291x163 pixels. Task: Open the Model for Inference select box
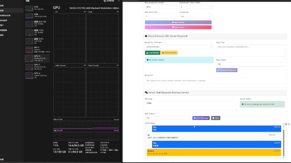(x=179, y=47)
